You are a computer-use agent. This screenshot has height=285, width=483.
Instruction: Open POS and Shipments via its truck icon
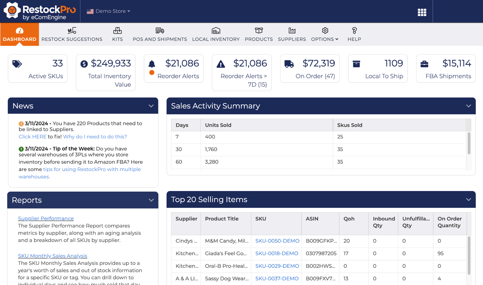(x=159, y=31)
